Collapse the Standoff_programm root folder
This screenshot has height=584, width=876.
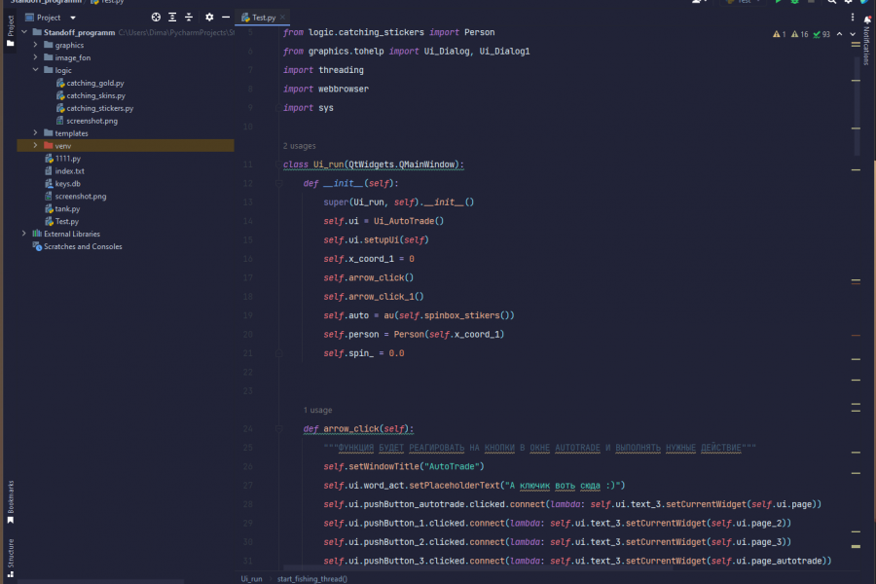point(24,32)
